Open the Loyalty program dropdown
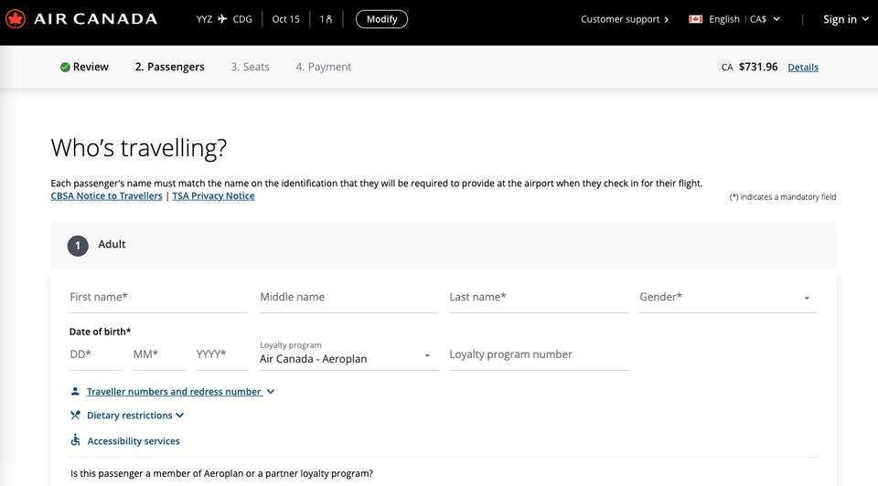 (x=348, y=354)
